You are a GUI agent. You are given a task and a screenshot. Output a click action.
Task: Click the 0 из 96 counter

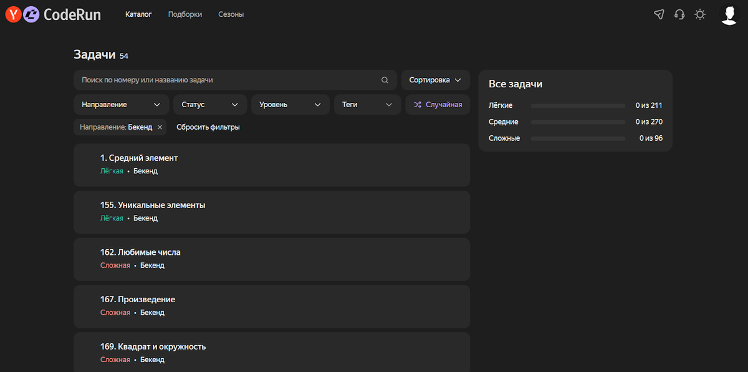[x=651, y=138]
